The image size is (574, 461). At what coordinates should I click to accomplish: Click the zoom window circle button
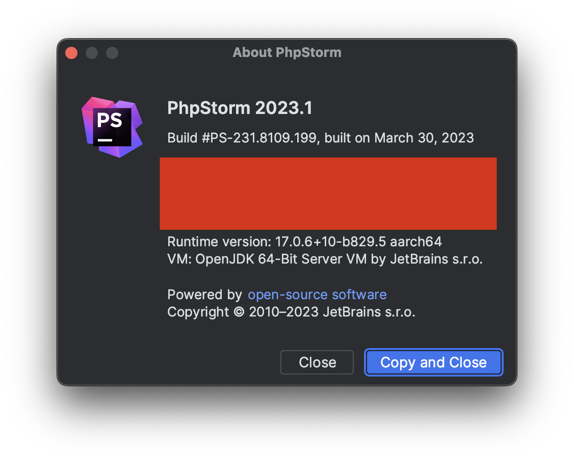pos(112,52)
